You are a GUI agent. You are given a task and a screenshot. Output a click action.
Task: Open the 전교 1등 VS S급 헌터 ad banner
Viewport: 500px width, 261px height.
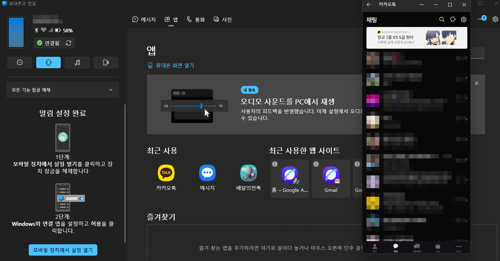point(417,38)
